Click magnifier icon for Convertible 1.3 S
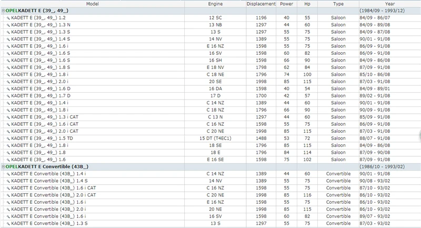421x228 pixels. [x=8, y=224]
